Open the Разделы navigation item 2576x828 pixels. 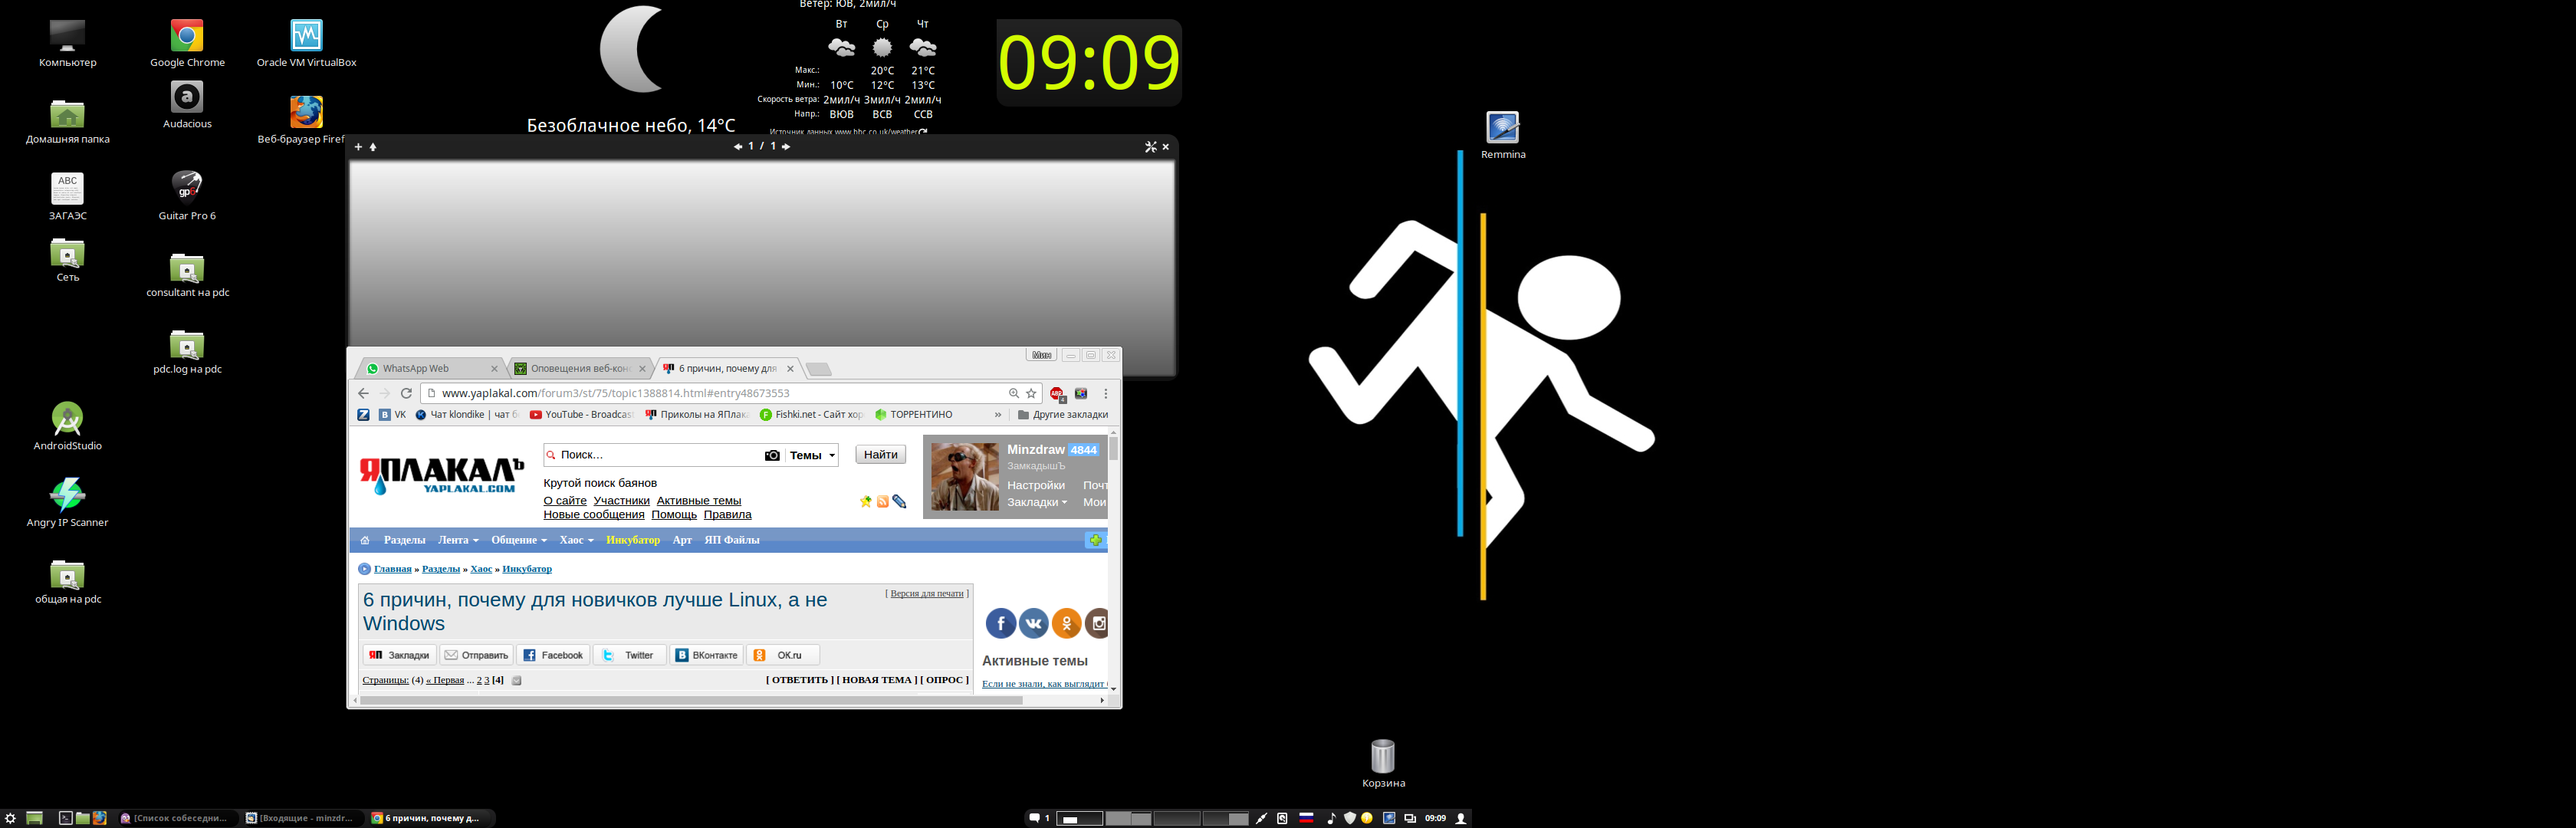click(x=404, y=540)
